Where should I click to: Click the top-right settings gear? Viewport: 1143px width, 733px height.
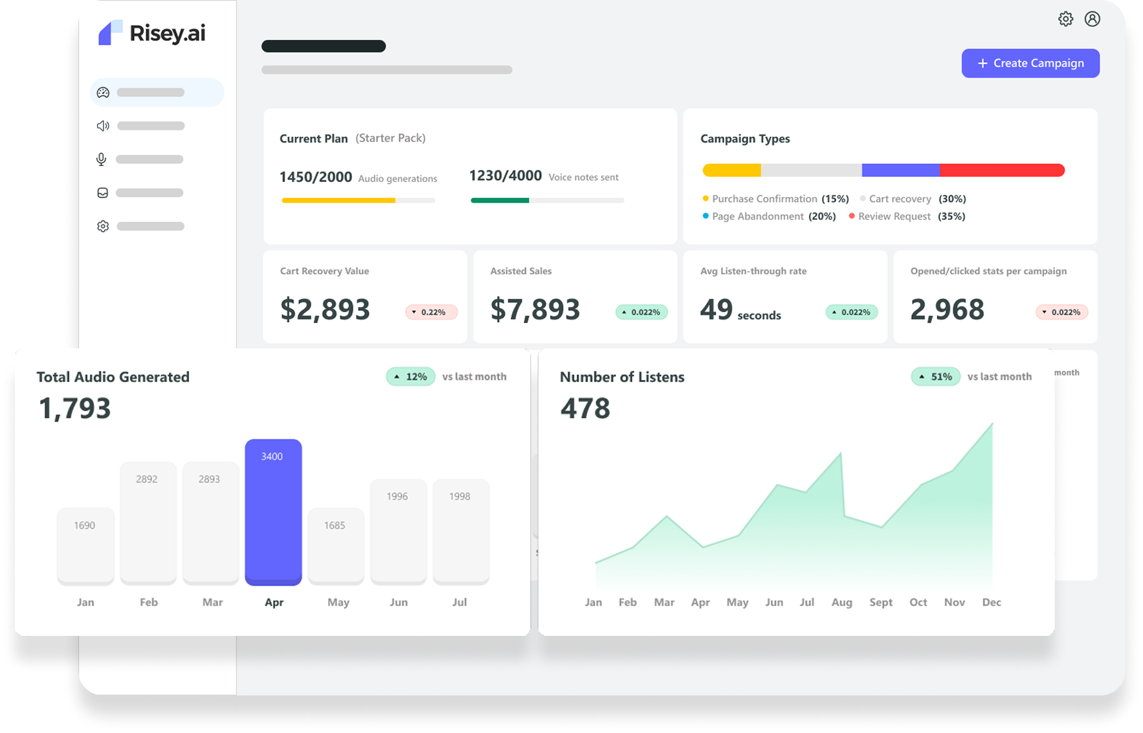1065,19
